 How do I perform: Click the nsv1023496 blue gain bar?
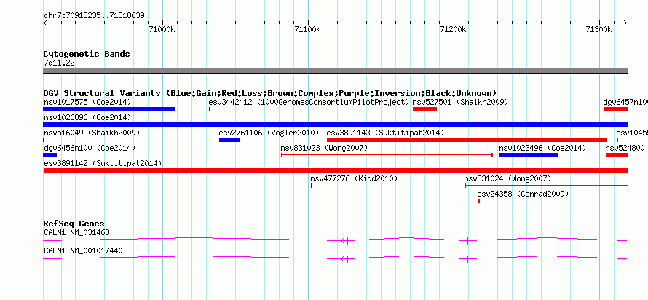click(x=528, y=155)
